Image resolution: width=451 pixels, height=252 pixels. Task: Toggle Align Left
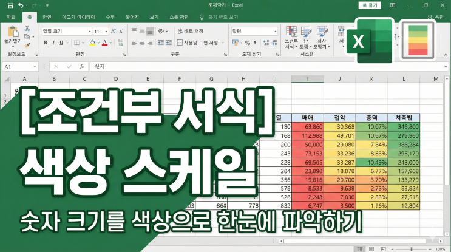[x=134, y=43]
